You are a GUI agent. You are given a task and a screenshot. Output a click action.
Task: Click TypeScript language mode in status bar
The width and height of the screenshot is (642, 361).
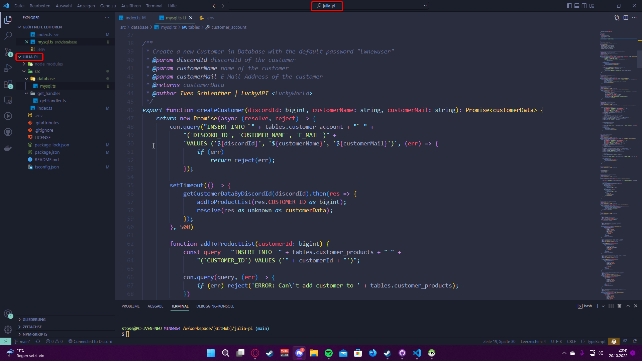[x=596, y=342]
